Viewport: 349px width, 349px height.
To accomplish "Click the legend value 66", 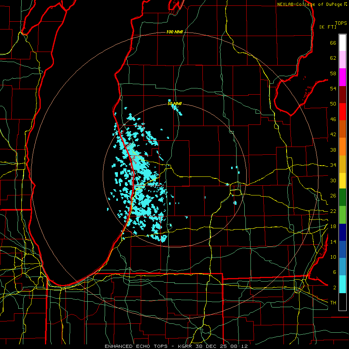I will tap(333, 43).
